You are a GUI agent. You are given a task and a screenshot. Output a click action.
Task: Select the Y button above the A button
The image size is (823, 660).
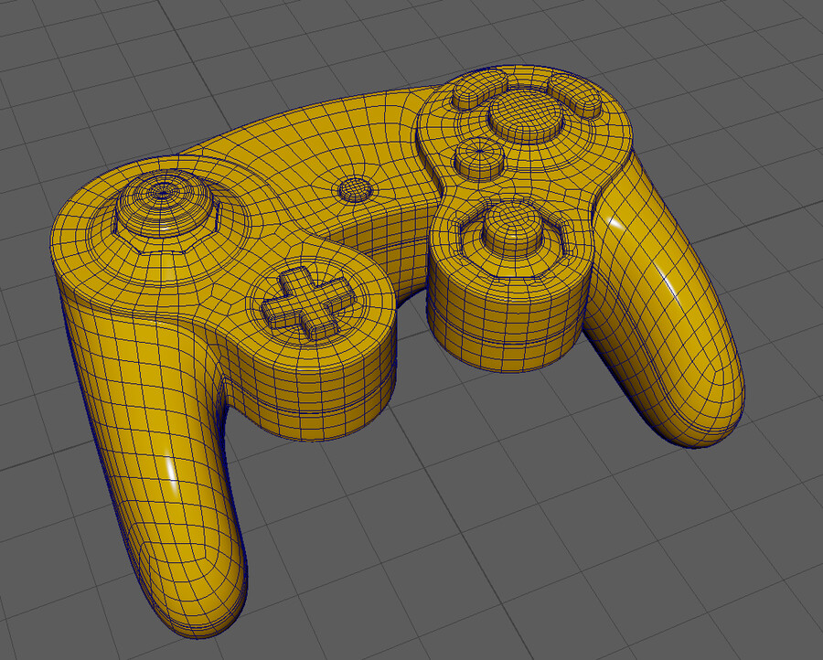coord(468,94)
